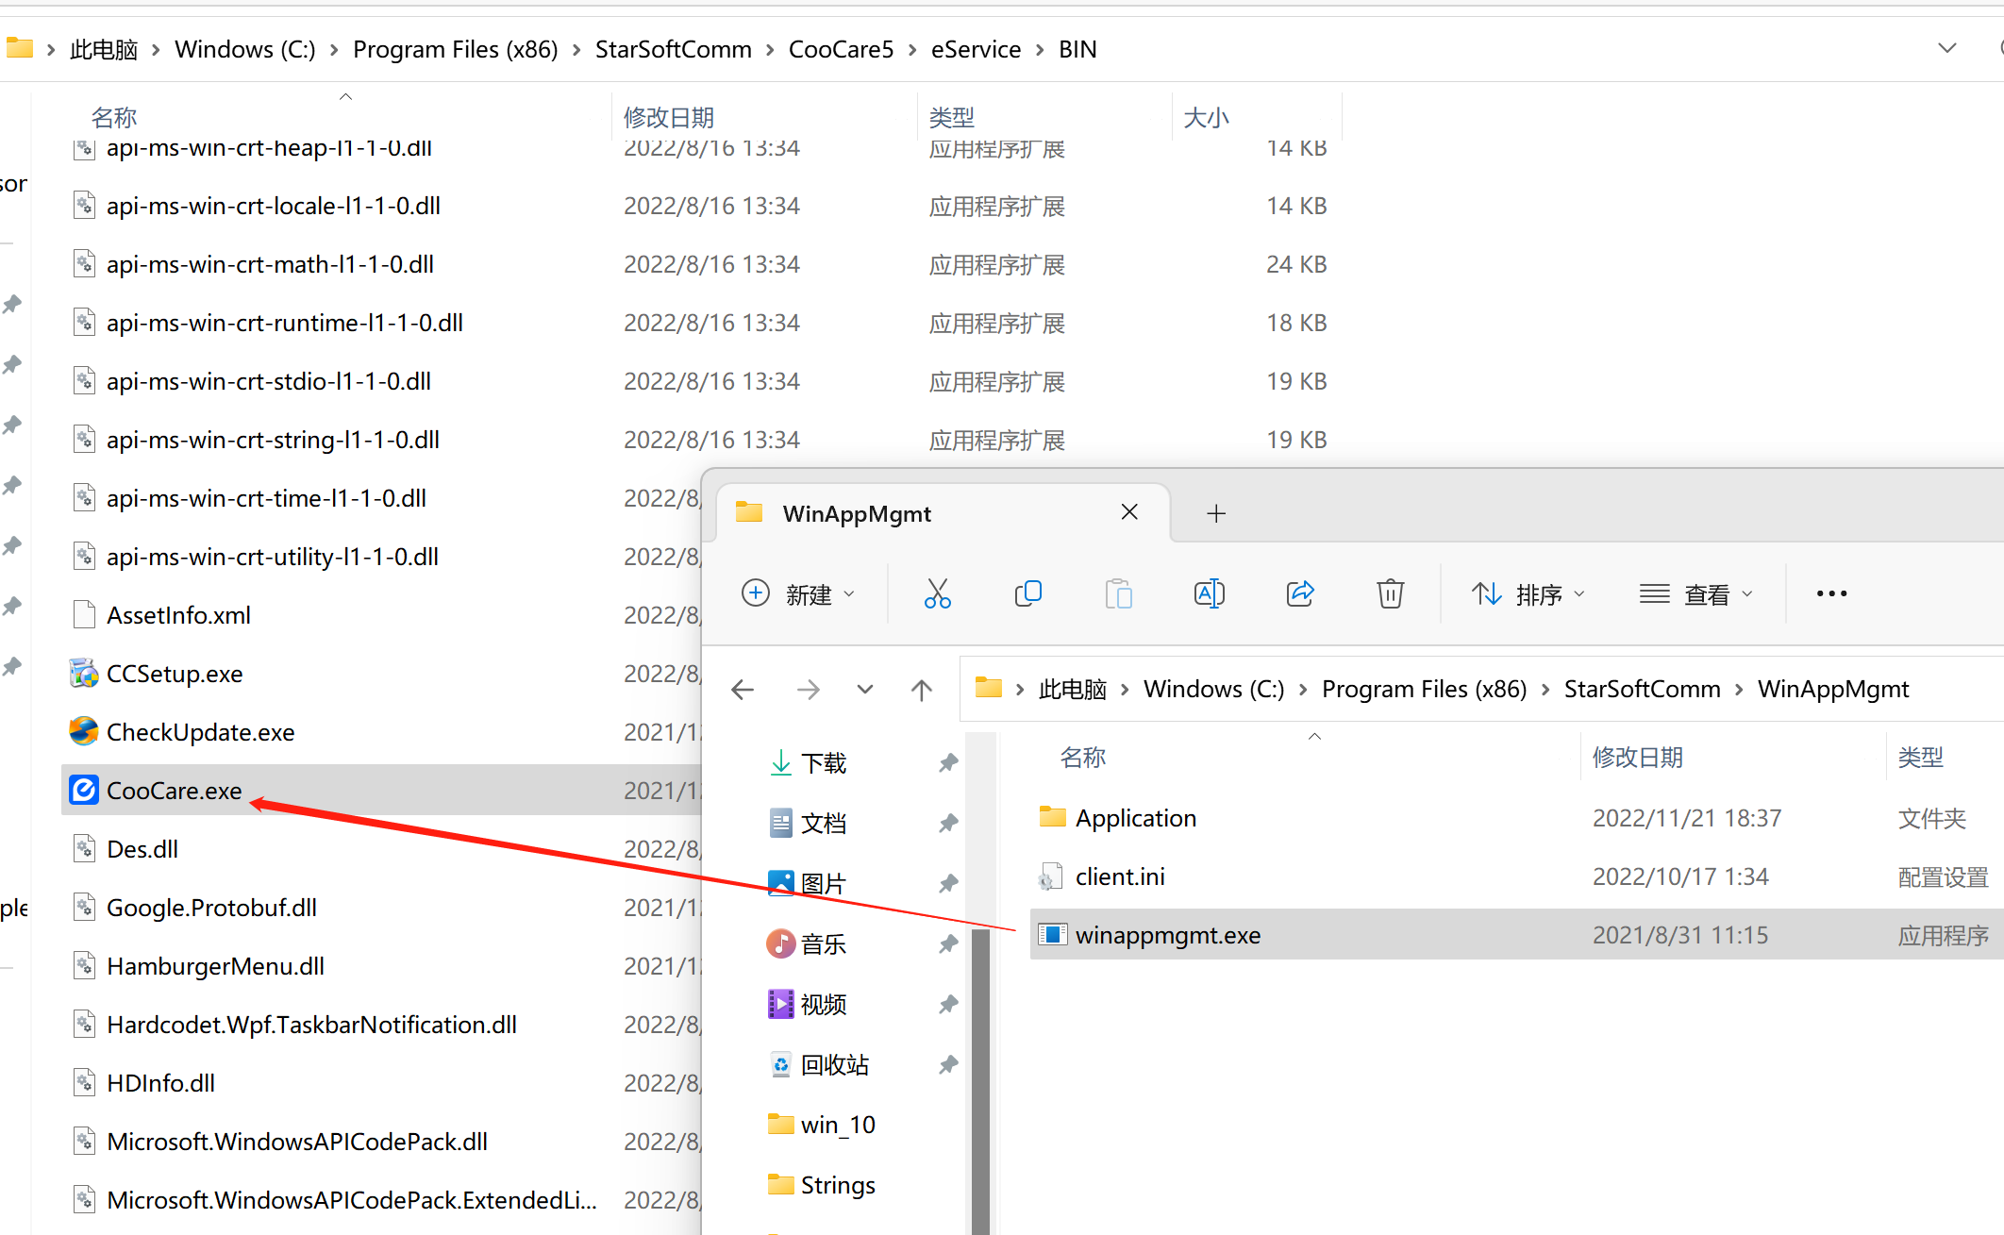
Task: Click the Back navigation arrow
Action: [x=743, y=690]
